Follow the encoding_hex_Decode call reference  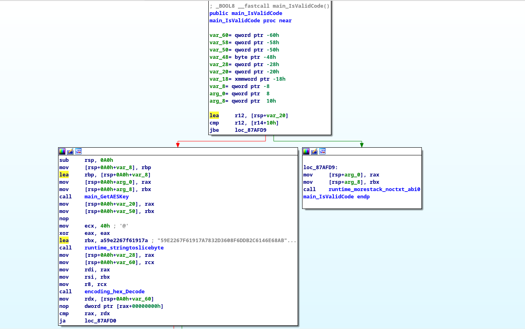[x=114, y=291]
